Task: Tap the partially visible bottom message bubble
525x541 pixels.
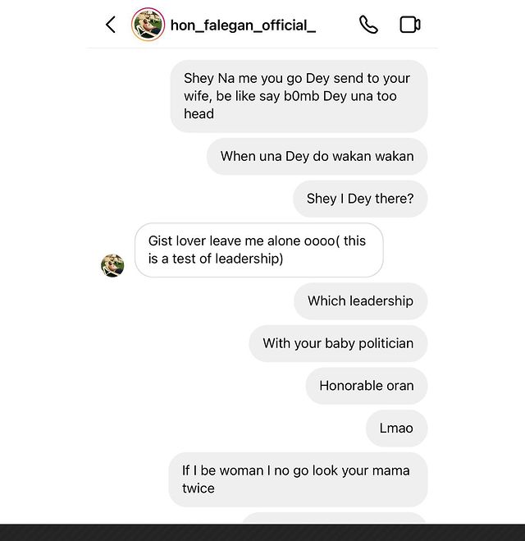Action: click(x=334, y=518)
